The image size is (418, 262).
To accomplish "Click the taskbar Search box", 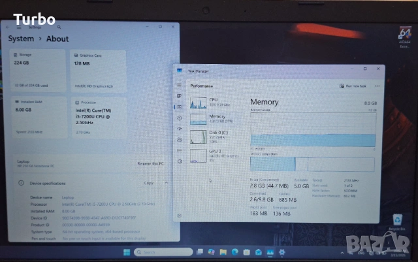I will coord(163,252).
